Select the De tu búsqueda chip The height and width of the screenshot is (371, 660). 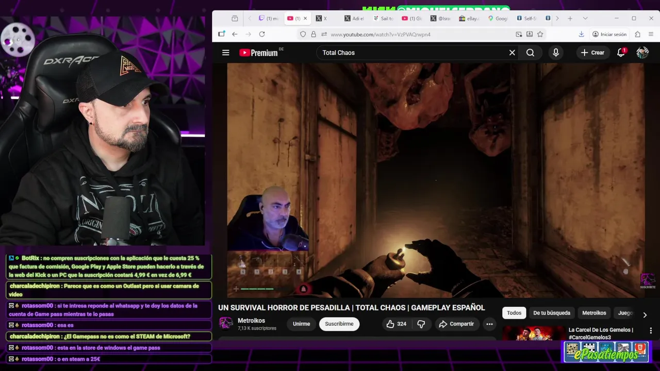(x=552, y=313)
